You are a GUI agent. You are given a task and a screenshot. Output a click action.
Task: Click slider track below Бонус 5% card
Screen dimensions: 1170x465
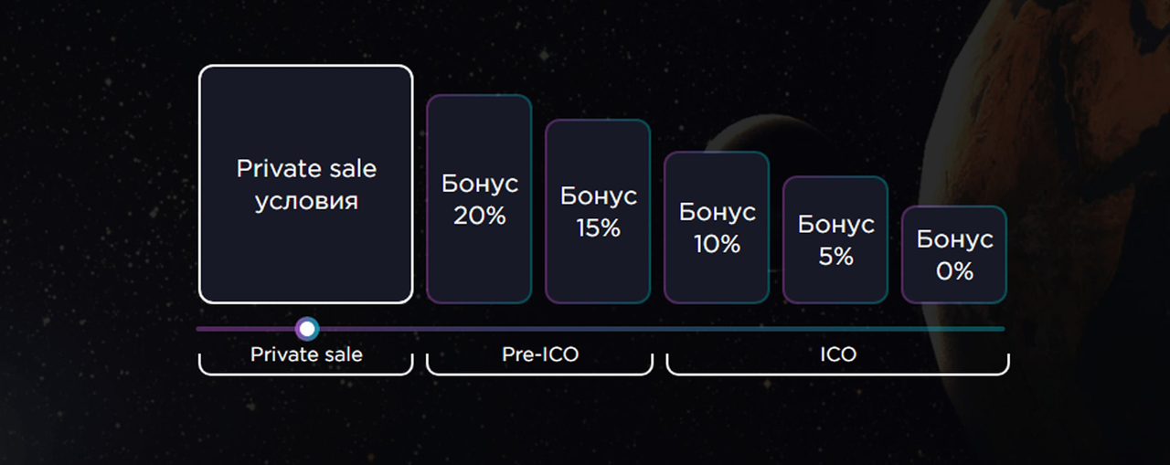(835, 329)
